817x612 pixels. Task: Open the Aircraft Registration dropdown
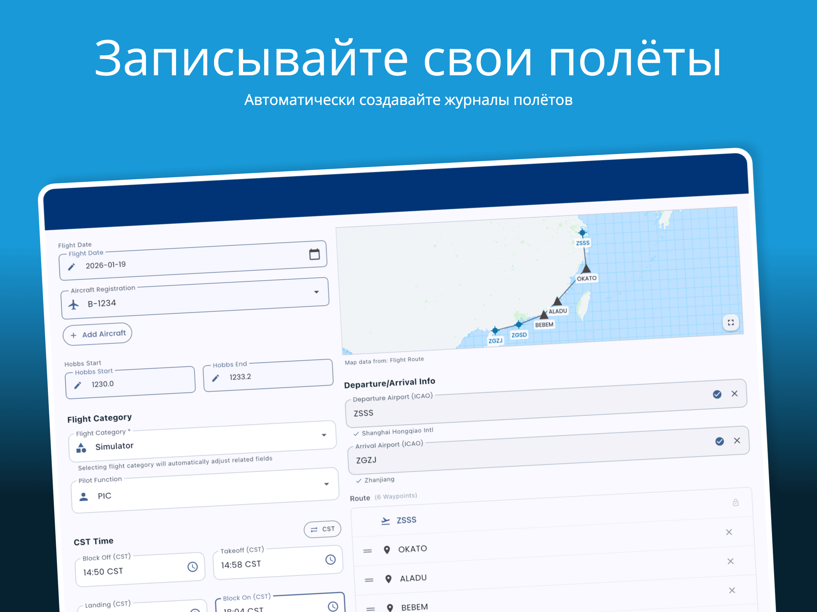317,292
